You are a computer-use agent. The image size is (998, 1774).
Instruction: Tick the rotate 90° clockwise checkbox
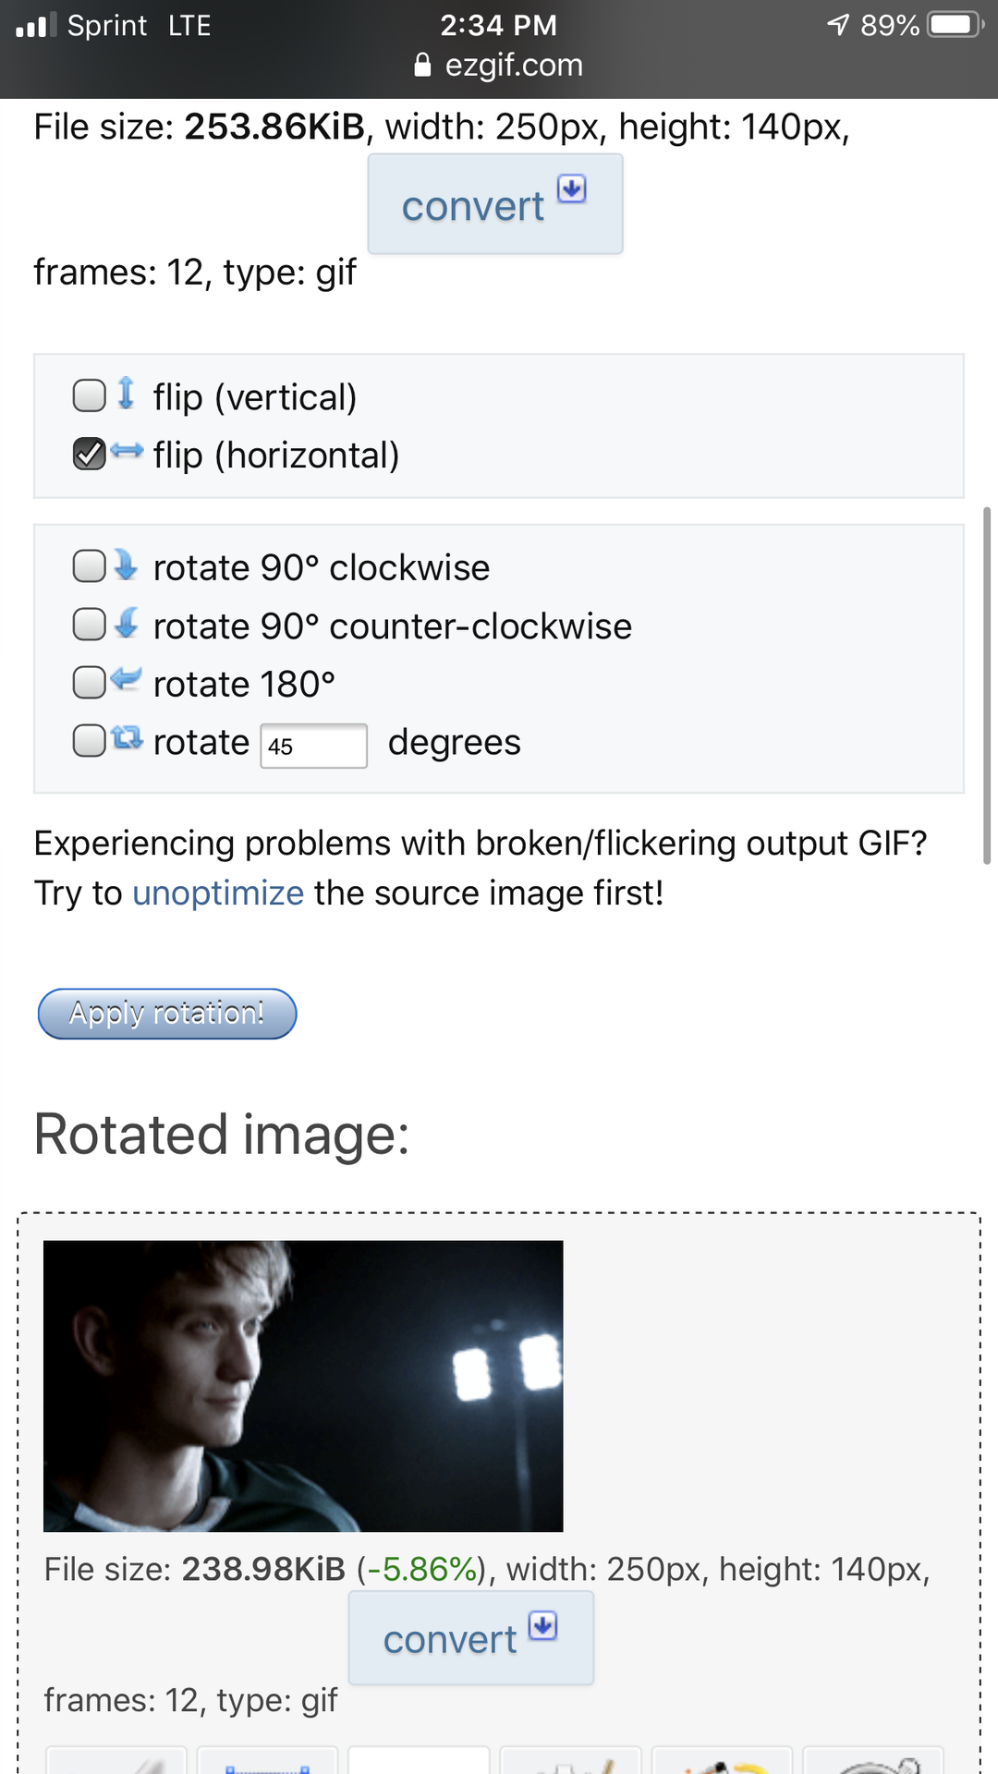click(90, 566)
